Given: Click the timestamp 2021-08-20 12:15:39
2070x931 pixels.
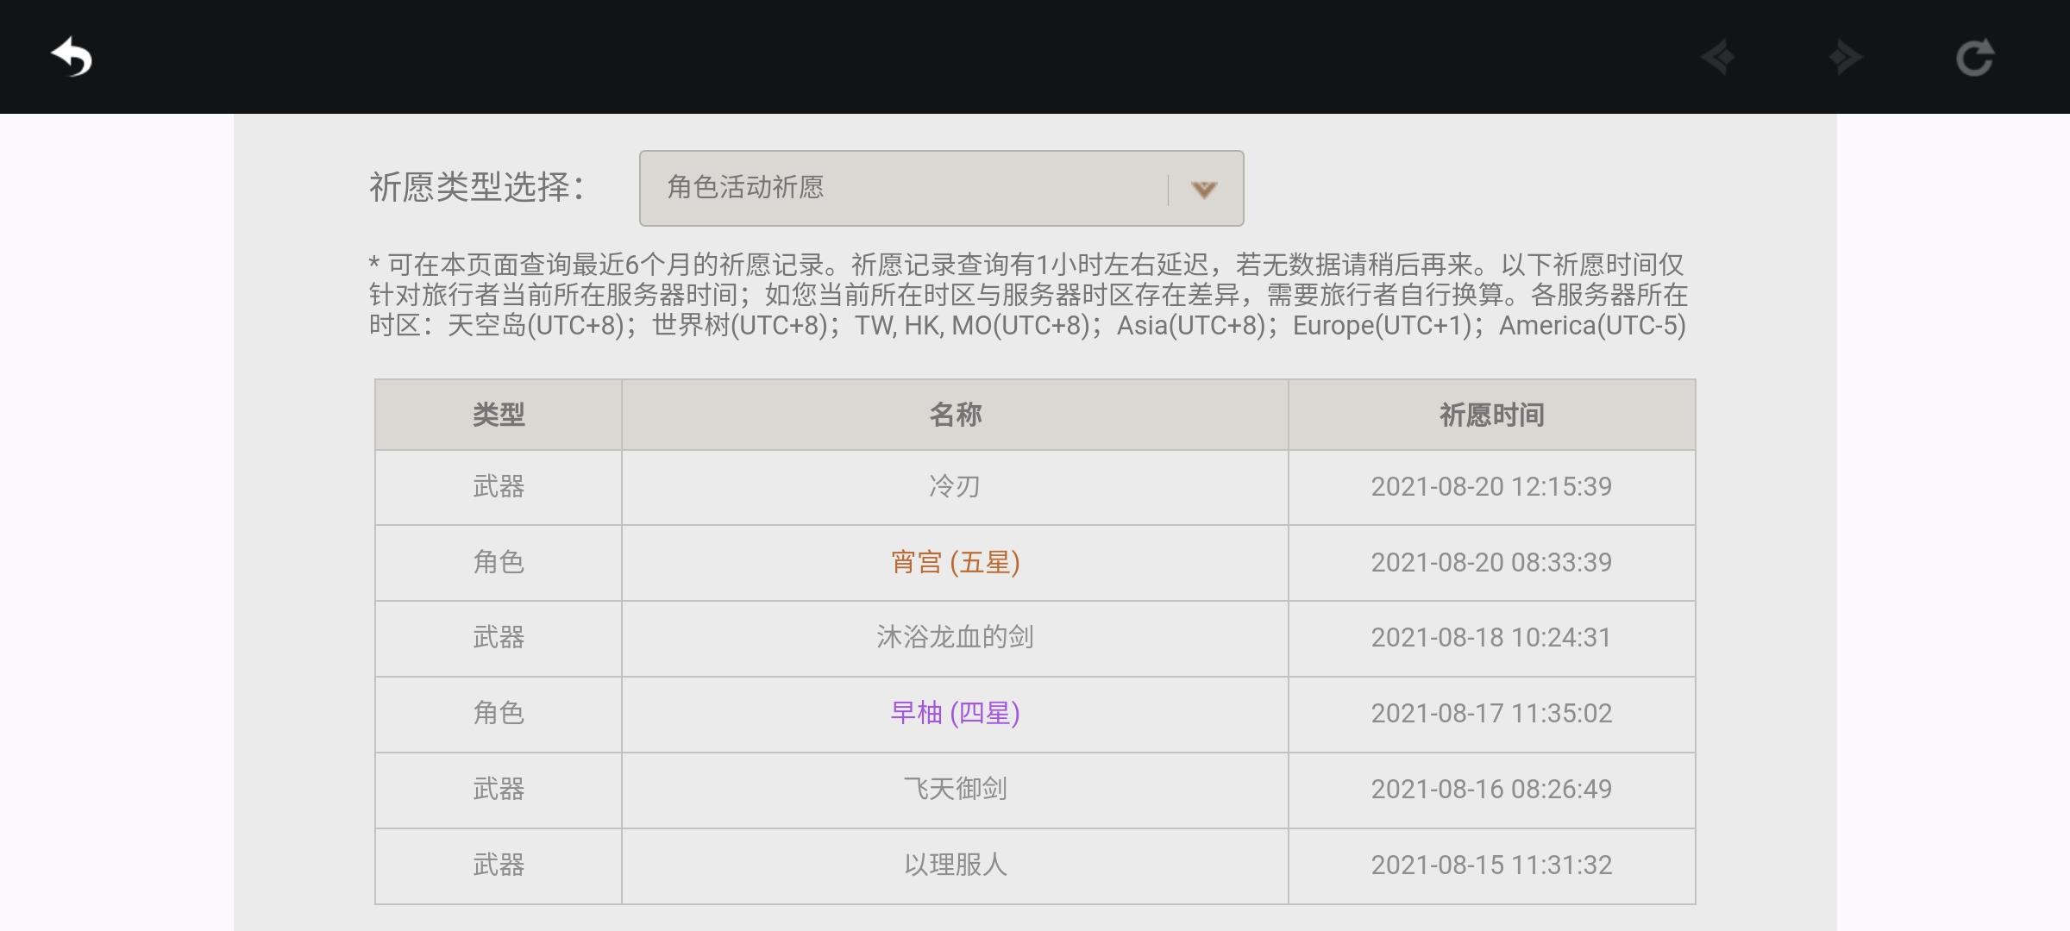Looking at the screenshot, I should click(x=1491, y=487).
